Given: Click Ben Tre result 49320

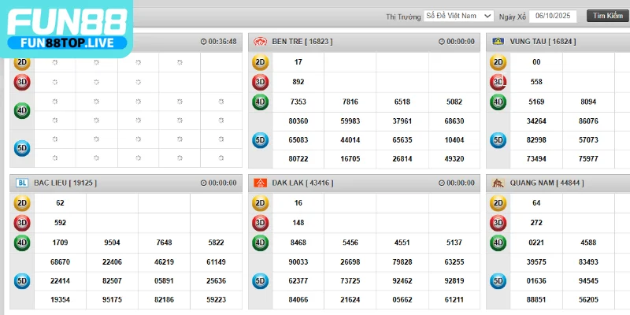Looking at the screenshot, I should (x=454, y=159).
